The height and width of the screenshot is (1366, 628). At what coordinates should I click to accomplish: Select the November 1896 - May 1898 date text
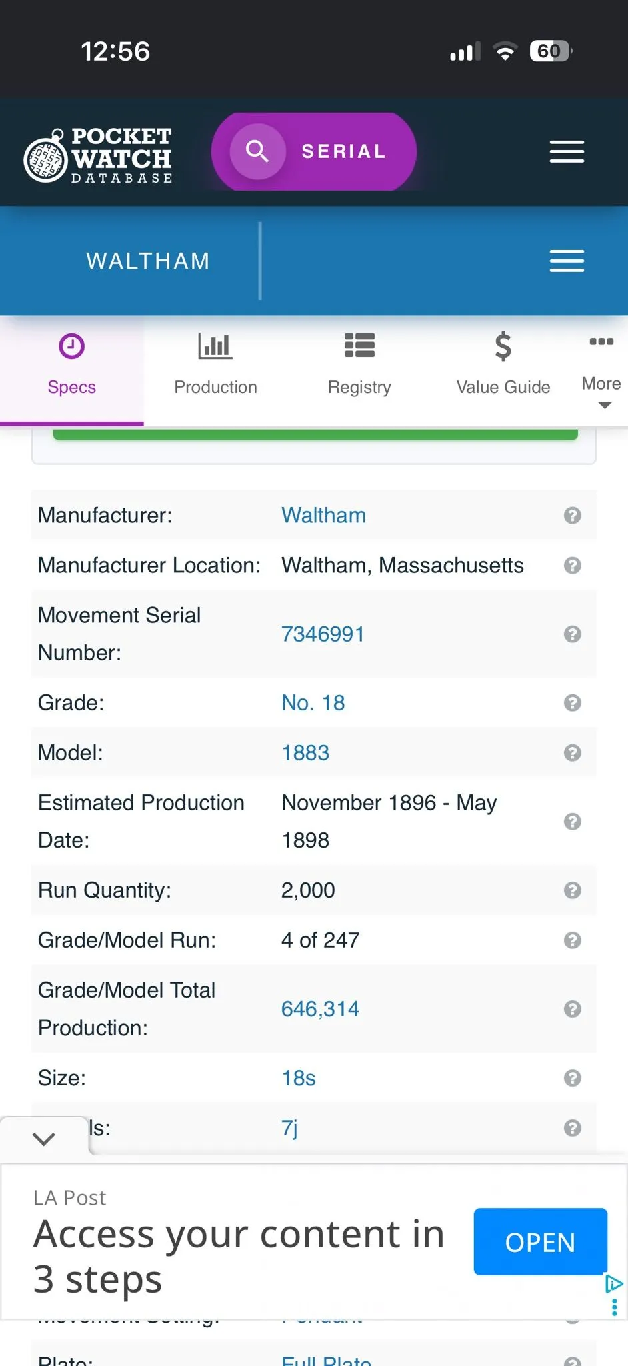[x=389, y=821]
